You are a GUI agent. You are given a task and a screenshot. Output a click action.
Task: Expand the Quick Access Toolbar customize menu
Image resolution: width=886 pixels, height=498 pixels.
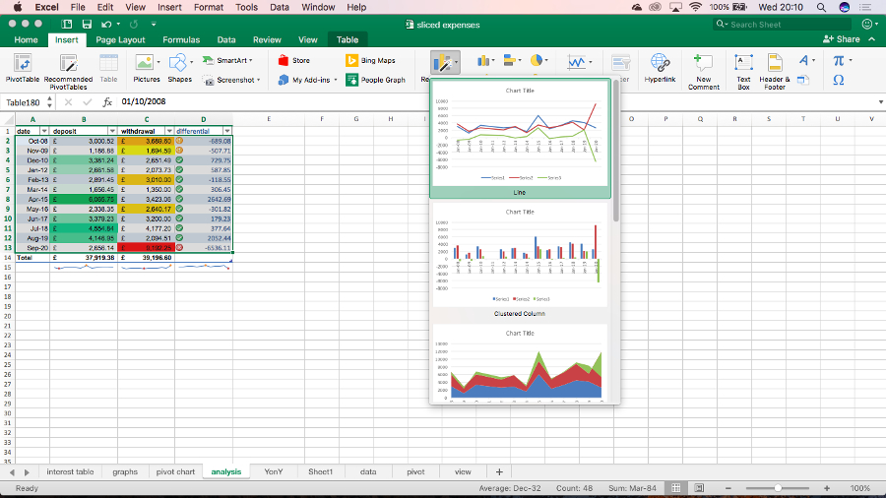tap(154, 25)
